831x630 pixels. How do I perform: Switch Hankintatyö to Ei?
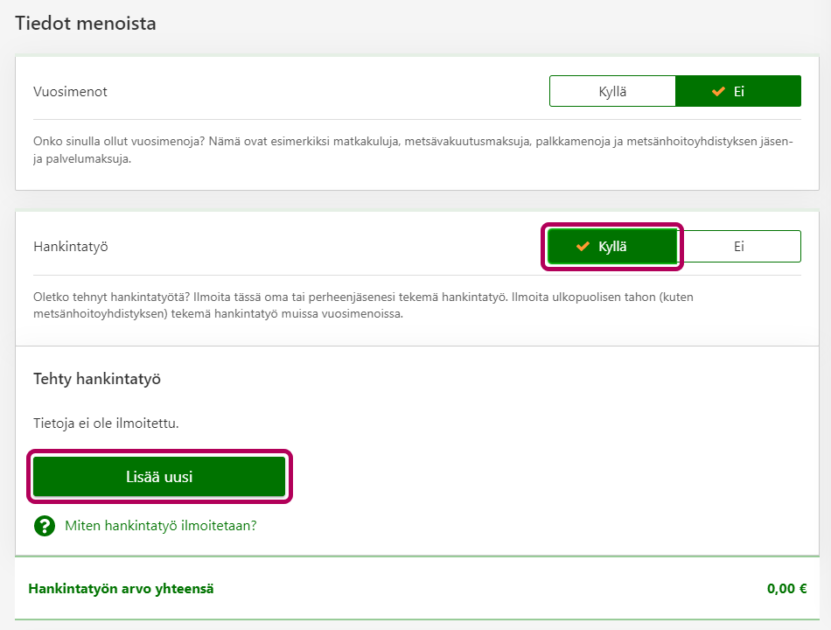coord(740,247)
